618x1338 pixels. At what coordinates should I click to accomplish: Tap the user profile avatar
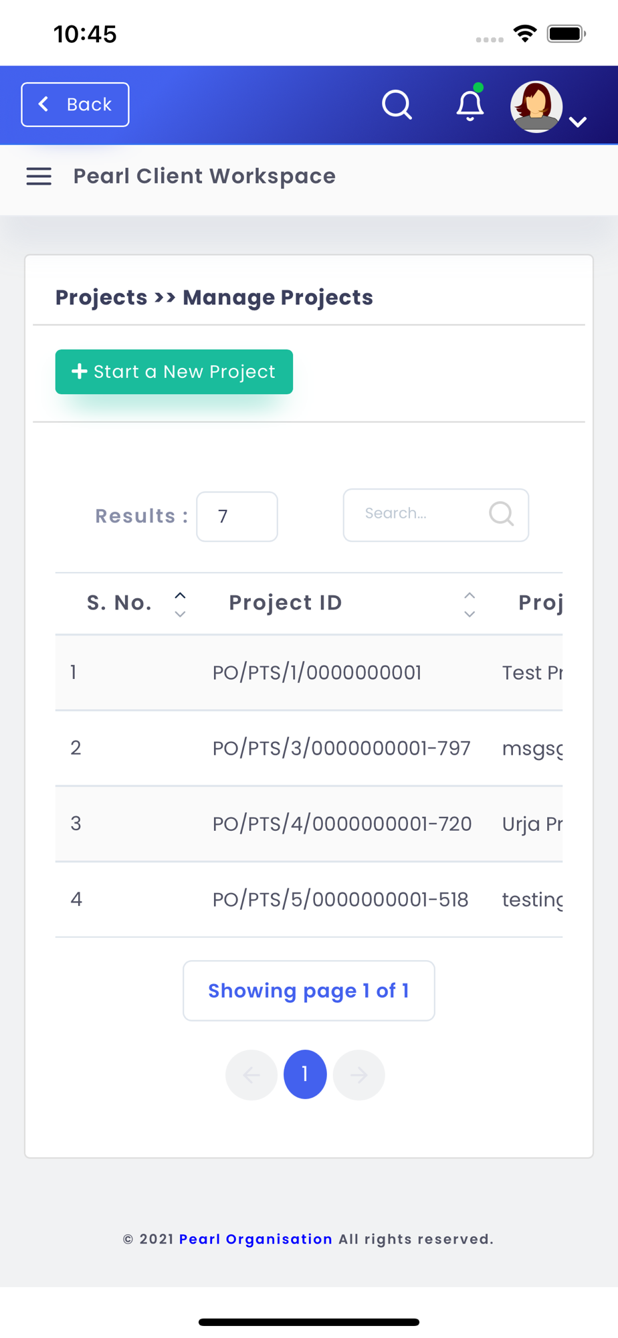pos(536,106)
